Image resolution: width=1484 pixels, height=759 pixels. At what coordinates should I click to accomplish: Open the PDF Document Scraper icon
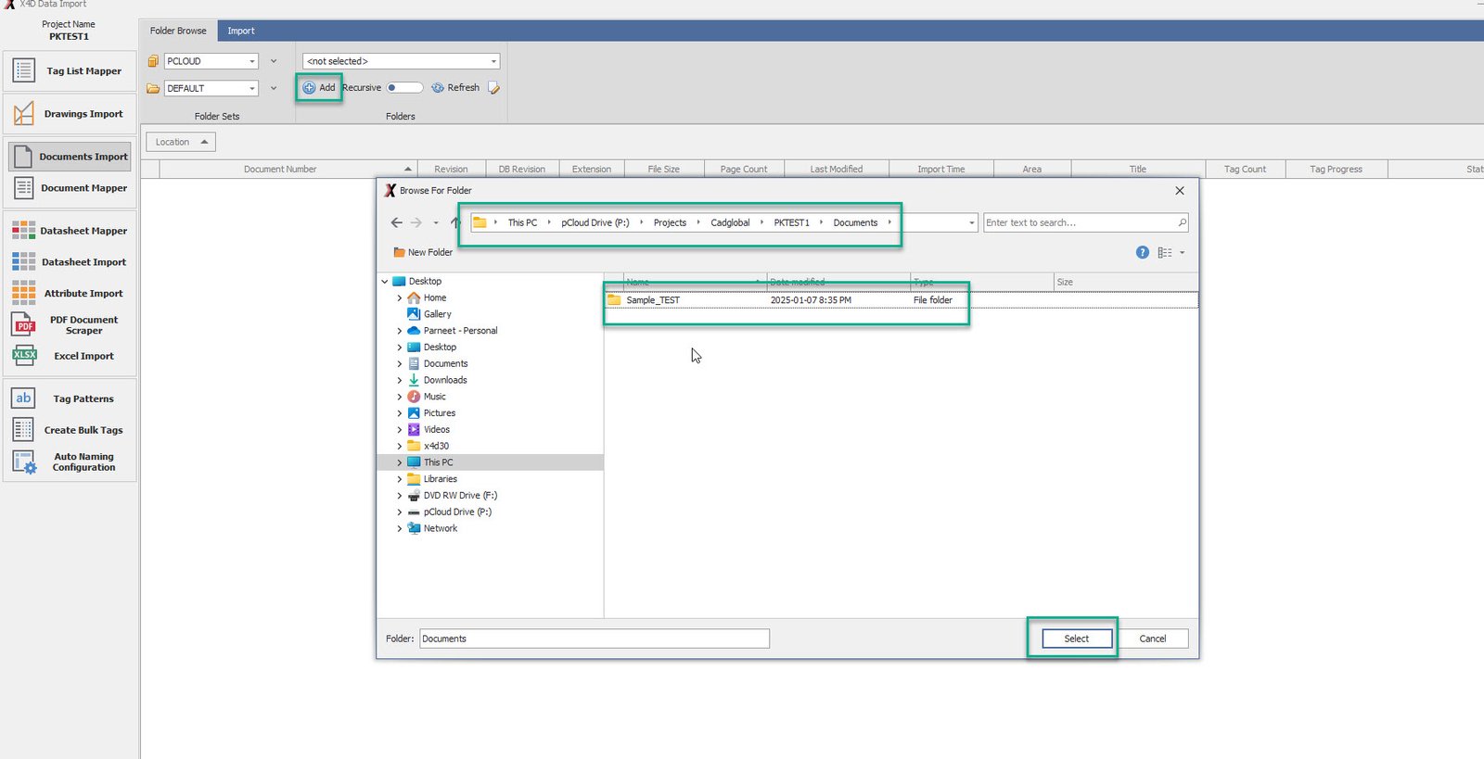[x=24, y=324]
